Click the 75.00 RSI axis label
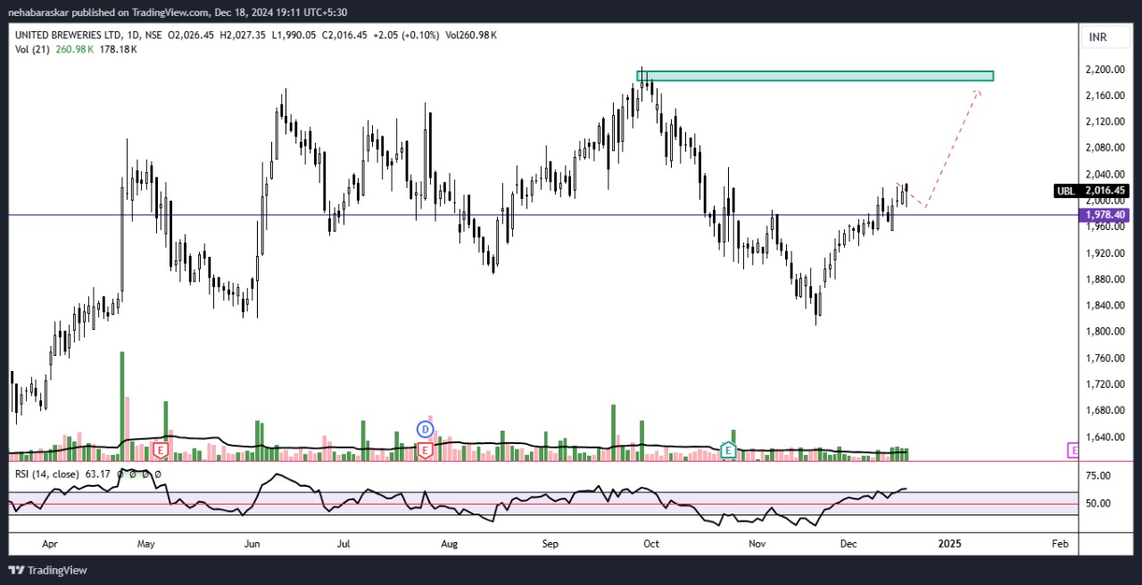The image size is (1142, 585). pyautogui.click(x=1099, y=476)
